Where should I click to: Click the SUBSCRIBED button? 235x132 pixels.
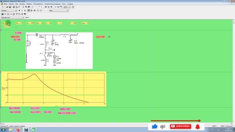click(180, 126)
